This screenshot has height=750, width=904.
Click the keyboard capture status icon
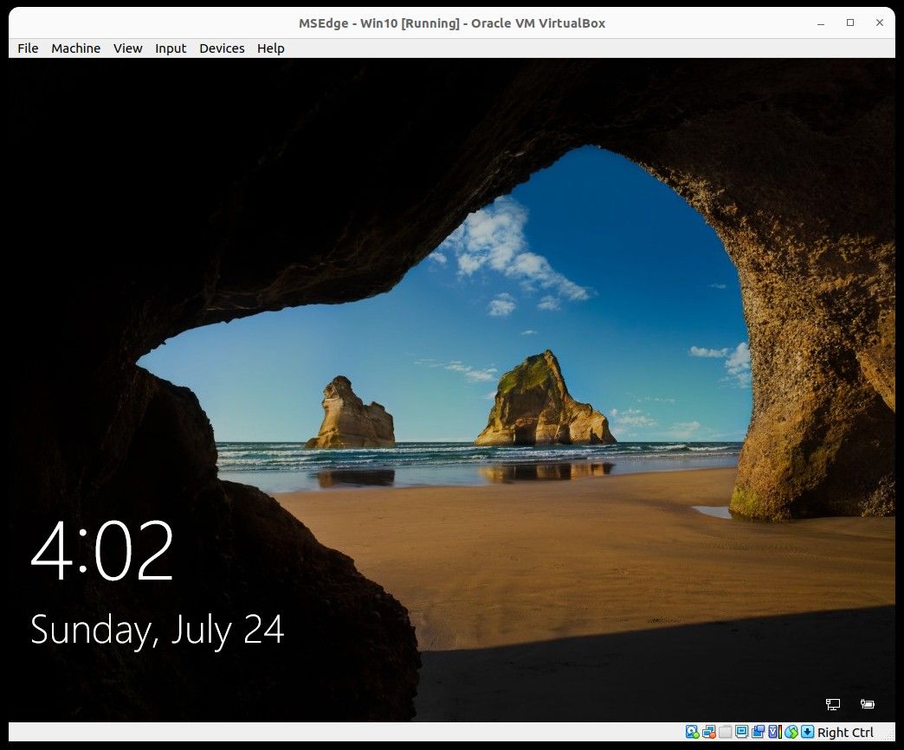point(806,732)
